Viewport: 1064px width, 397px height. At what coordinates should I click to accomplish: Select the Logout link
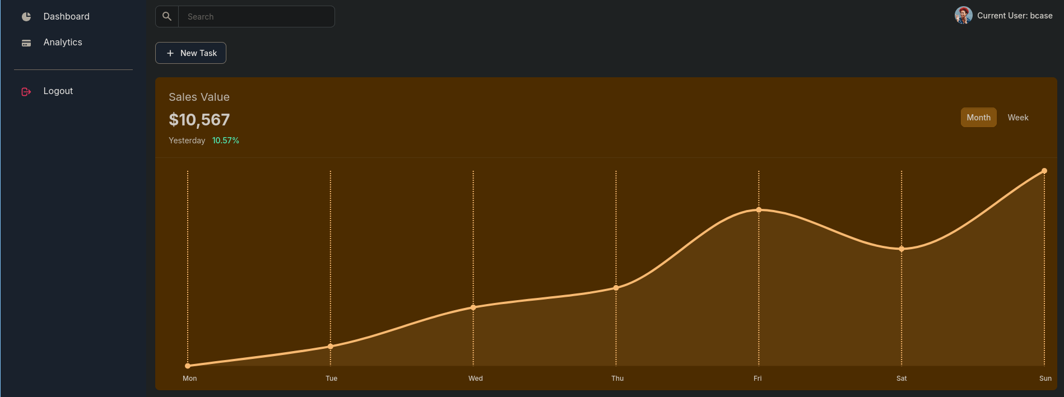pos(58,91)
